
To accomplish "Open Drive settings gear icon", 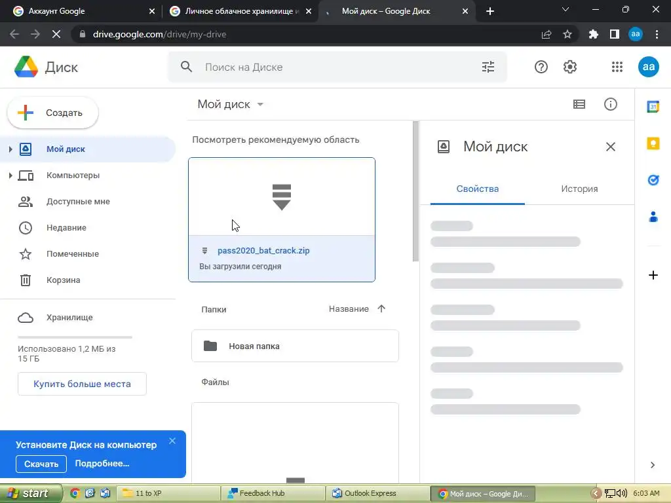I will pyautogui.click(x=569, y=67).
